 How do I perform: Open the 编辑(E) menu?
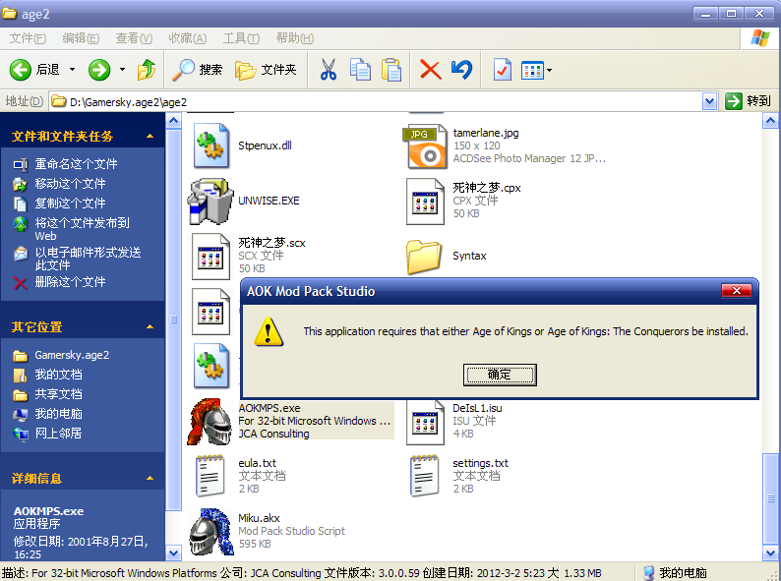pyautogui.click(x=81, y=38)
